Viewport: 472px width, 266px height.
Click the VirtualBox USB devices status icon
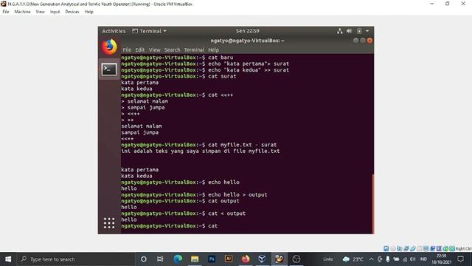click(413, 248)
